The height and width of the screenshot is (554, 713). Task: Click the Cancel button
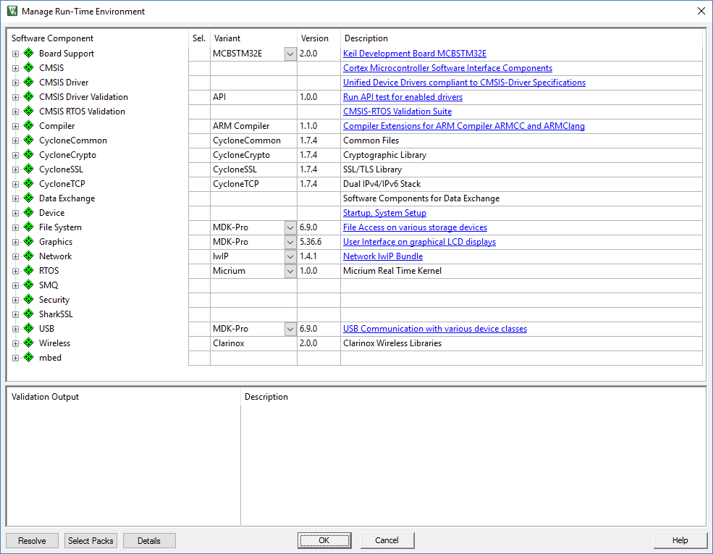[387, 540]
